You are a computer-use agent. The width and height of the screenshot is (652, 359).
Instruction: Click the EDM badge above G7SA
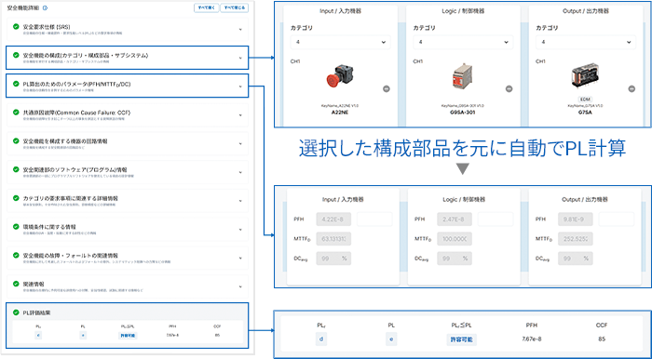585,100
